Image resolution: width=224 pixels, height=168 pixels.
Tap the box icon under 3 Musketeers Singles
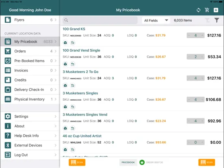pyautogui.click(x=65, y=107)
